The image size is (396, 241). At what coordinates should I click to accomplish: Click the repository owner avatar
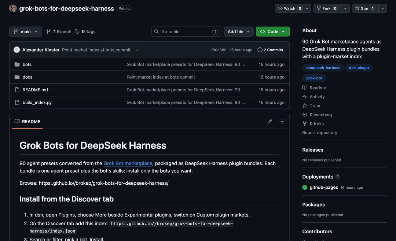click(13, 8)
